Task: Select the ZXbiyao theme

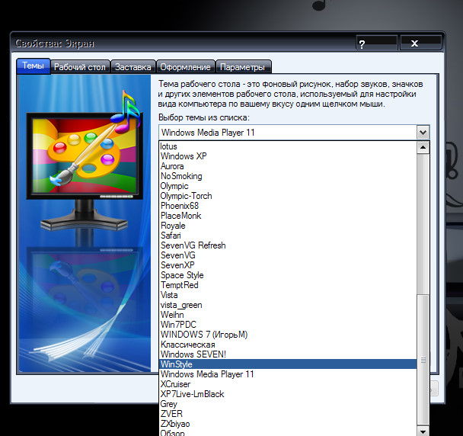Action: pos(288,424)
